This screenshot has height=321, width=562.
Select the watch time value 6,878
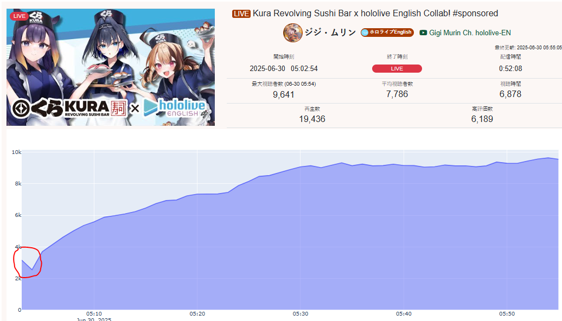(x=510, y=94)
